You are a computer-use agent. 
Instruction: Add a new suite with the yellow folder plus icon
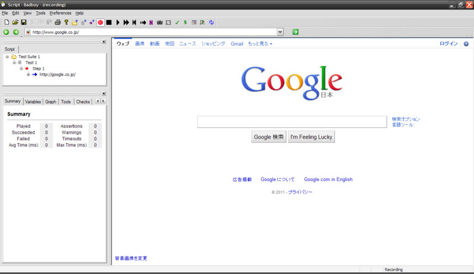[x=75, y=22]
